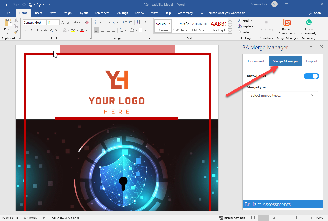Viewport: 328px width, 221px height.
Task: Click the word count in status bar
Action: tap(30, 218)
